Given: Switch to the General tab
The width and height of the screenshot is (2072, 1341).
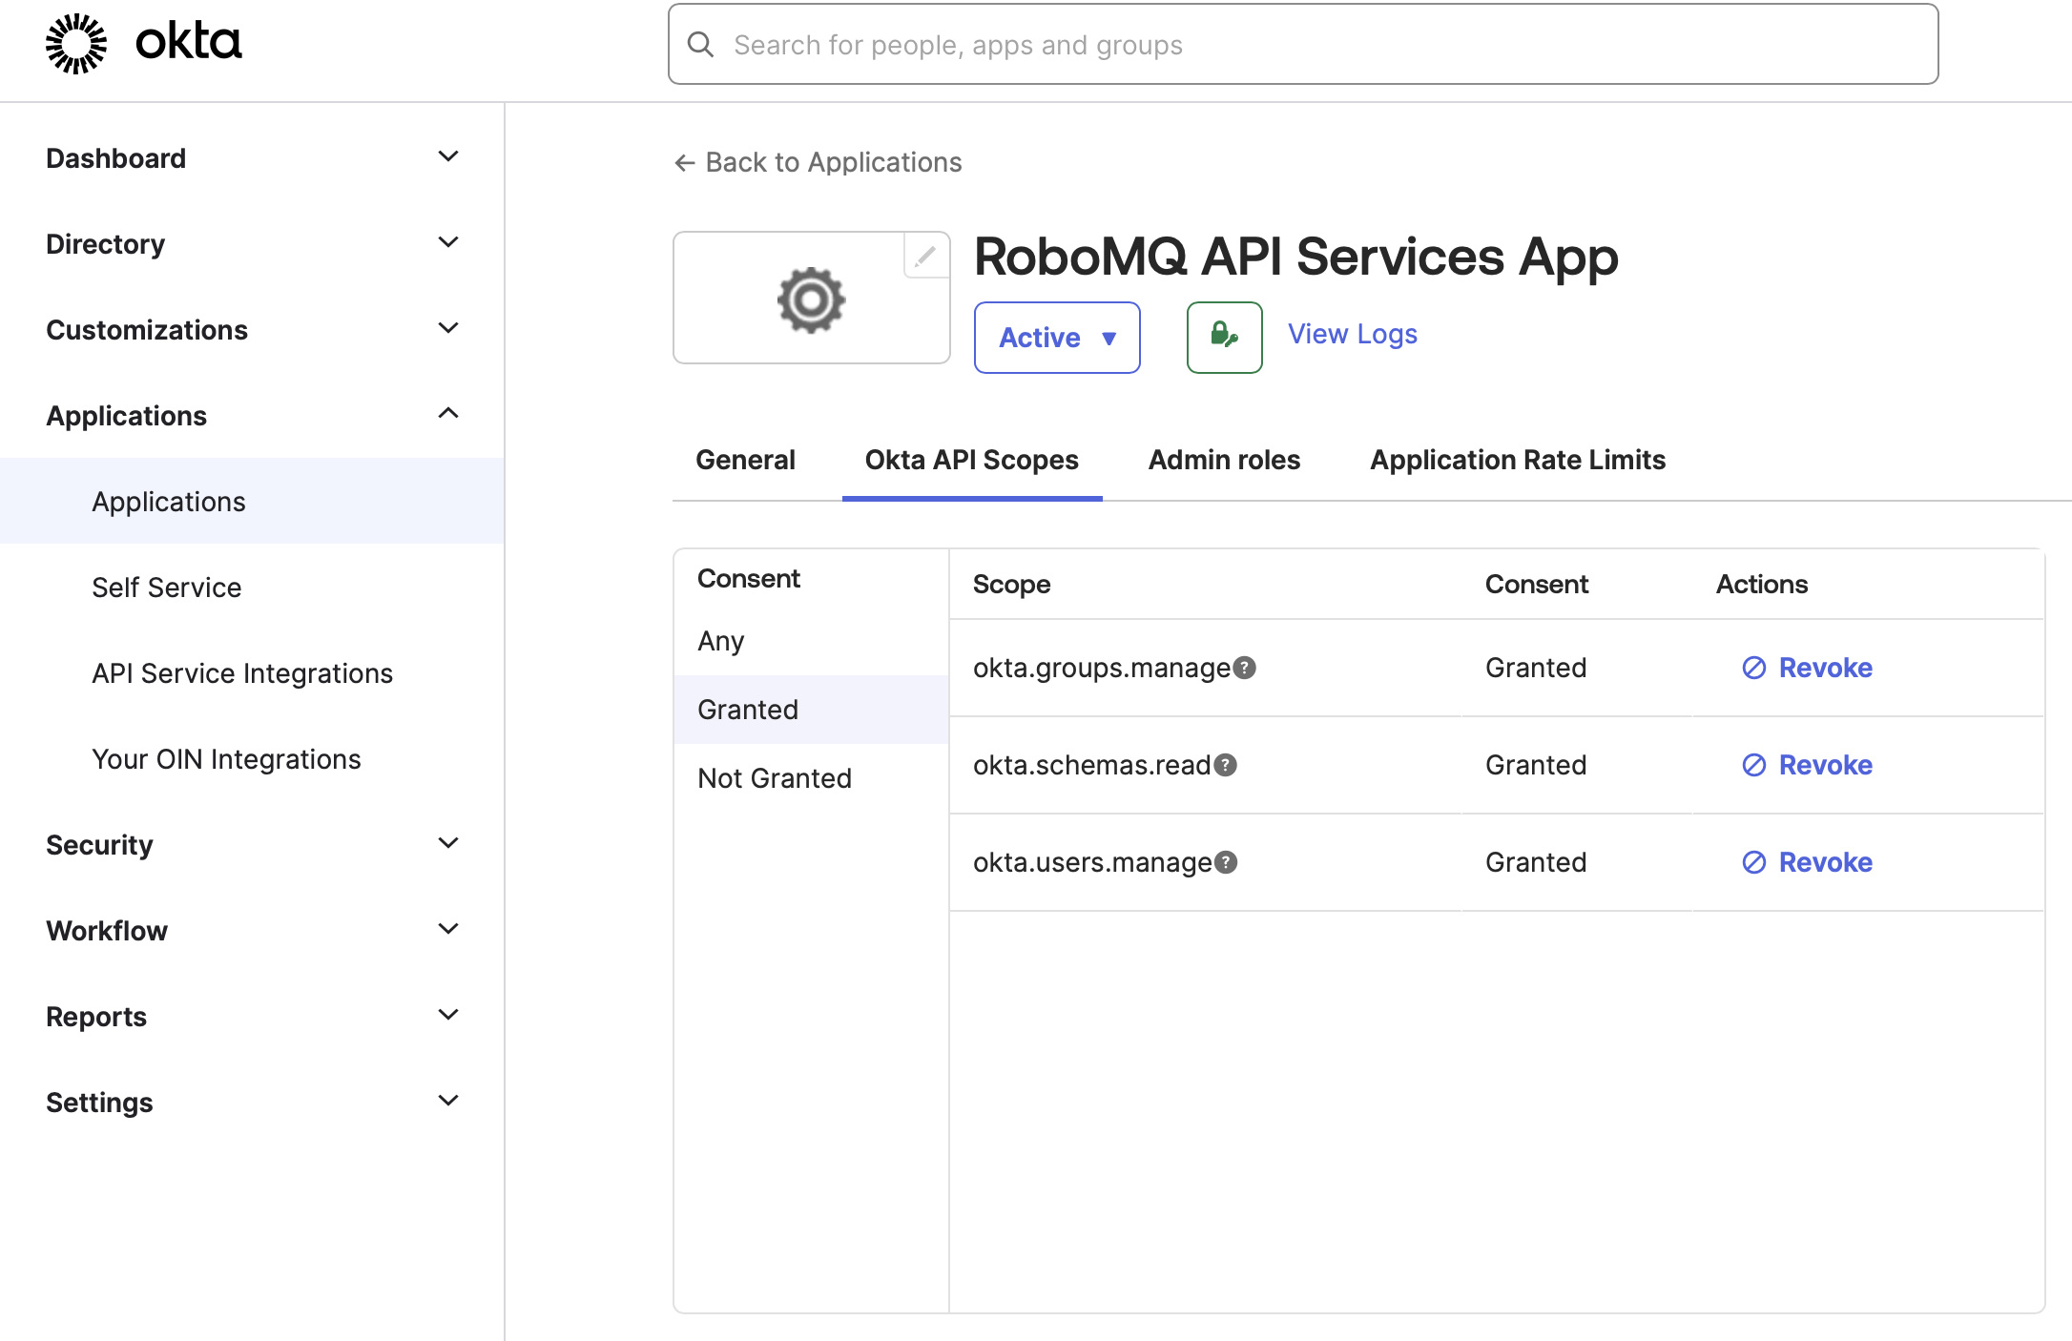Looking at the screenshot, I should [745, 460].
